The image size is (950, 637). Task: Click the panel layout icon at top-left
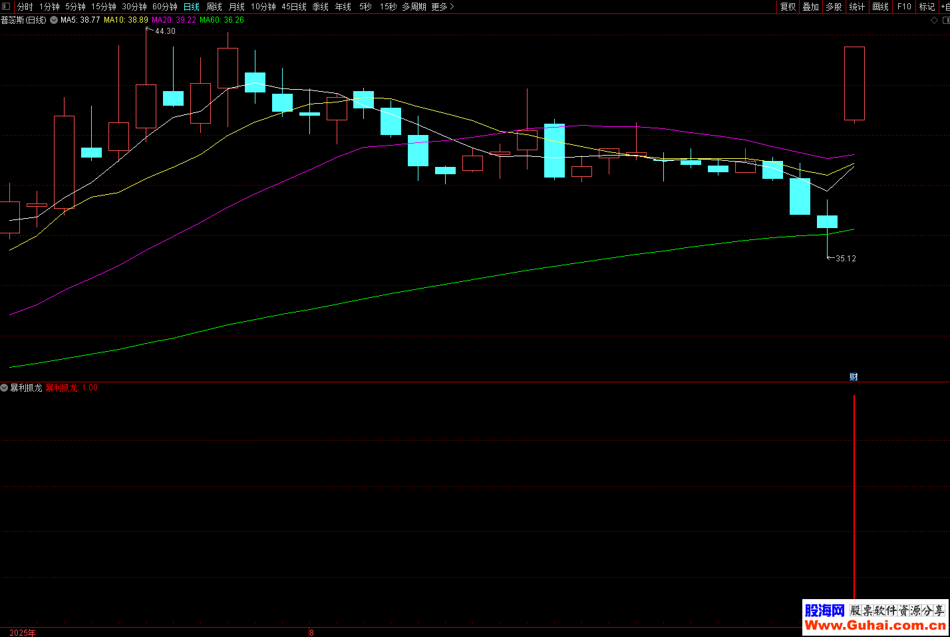tap(6, 7)
